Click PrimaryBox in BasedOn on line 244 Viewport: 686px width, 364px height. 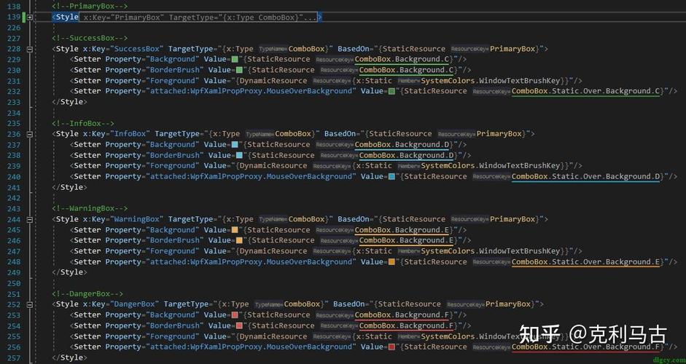(512, 219)
